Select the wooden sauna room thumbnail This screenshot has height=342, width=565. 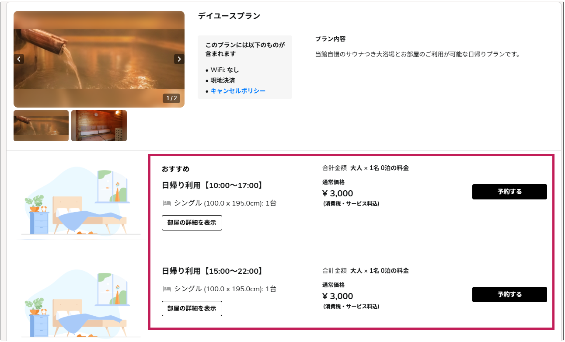[99, 126]
